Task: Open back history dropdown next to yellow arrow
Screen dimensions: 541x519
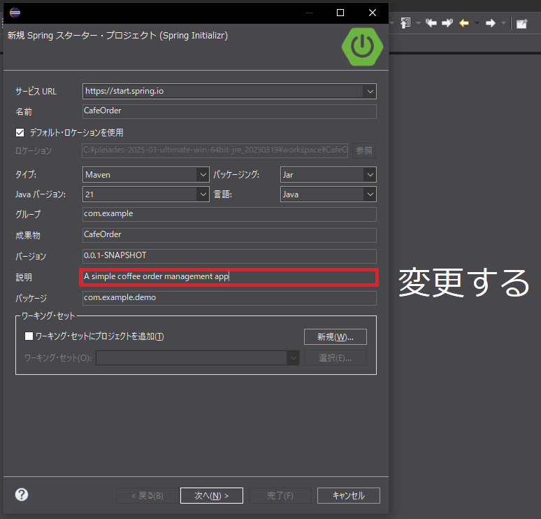Action: click(477, 23)
